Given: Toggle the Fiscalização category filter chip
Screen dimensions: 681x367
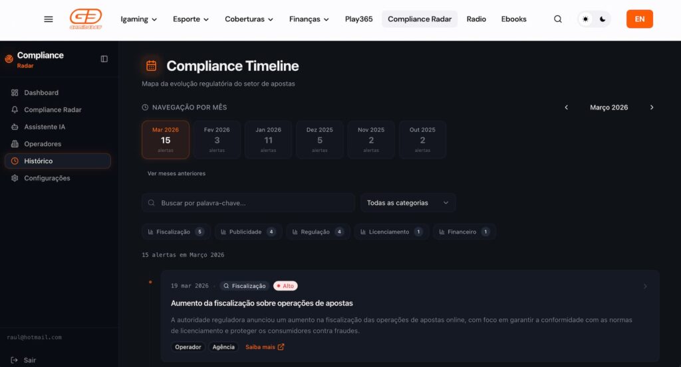Looking at the screenshot, I should click(x=176, y=232).
